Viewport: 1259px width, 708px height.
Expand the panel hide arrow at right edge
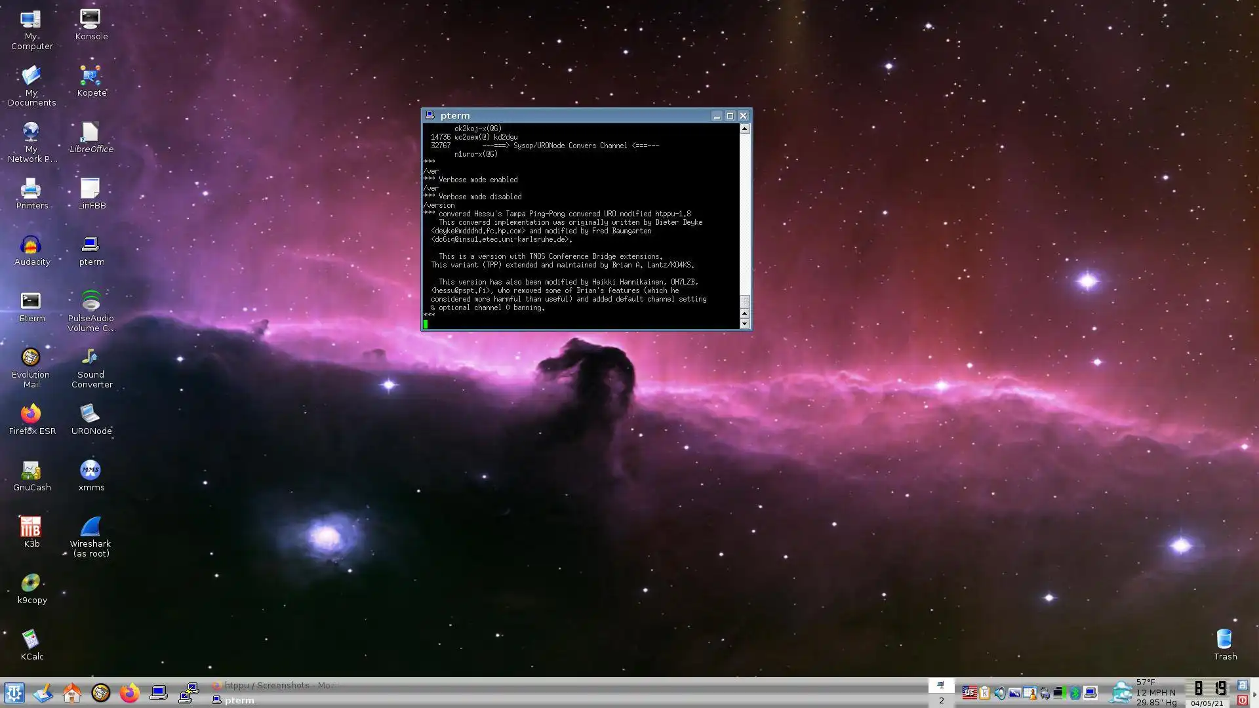(1254, 694)
